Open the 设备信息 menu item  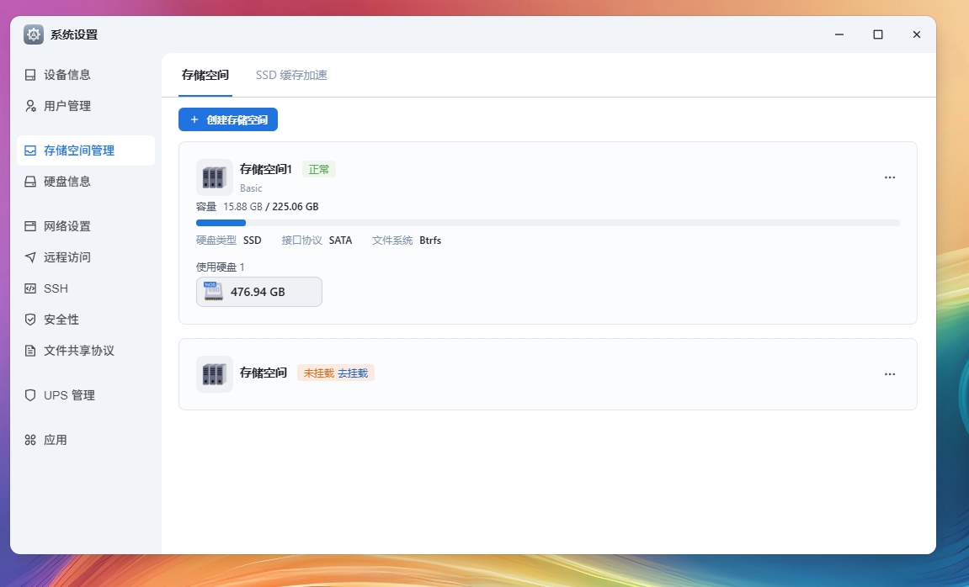pyautogui.click(x=86, y=75)
